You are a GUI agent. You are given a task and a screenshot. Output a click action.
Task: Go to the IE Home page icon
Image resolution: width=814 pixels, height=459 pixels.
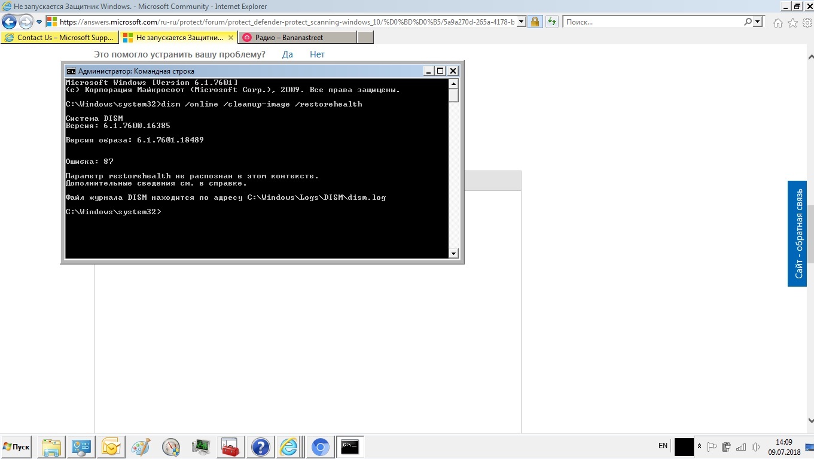tap(778, 23)
